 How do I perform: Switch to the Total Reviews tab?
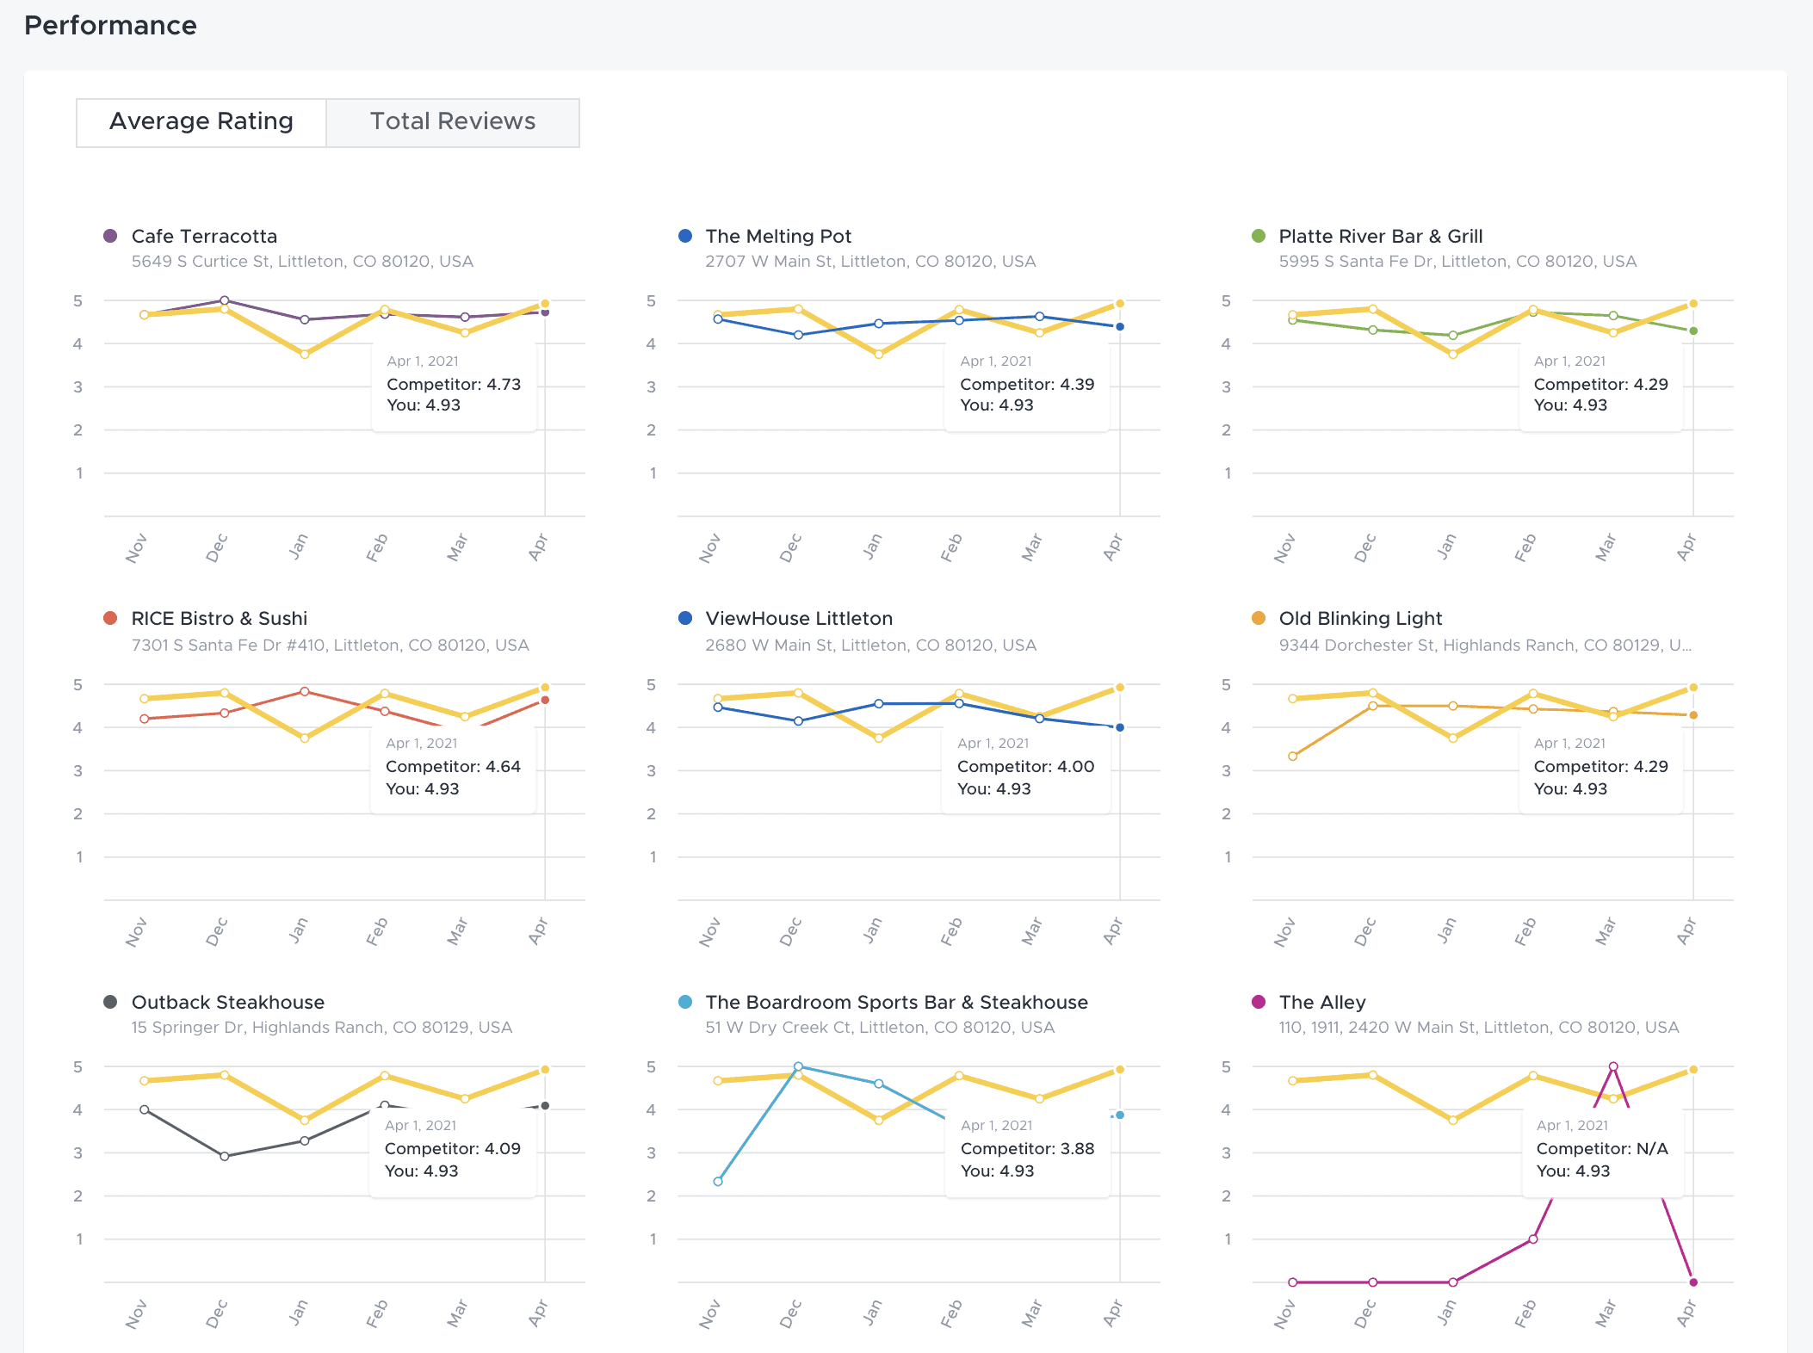click(x=453, y=122)
